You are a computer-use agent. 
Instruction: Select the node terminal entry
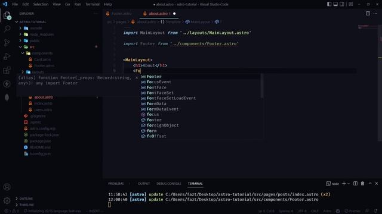click(332, 184)
